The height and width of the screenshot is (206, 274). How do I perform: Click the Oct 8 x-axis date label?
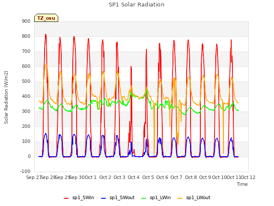coord(191,177)
